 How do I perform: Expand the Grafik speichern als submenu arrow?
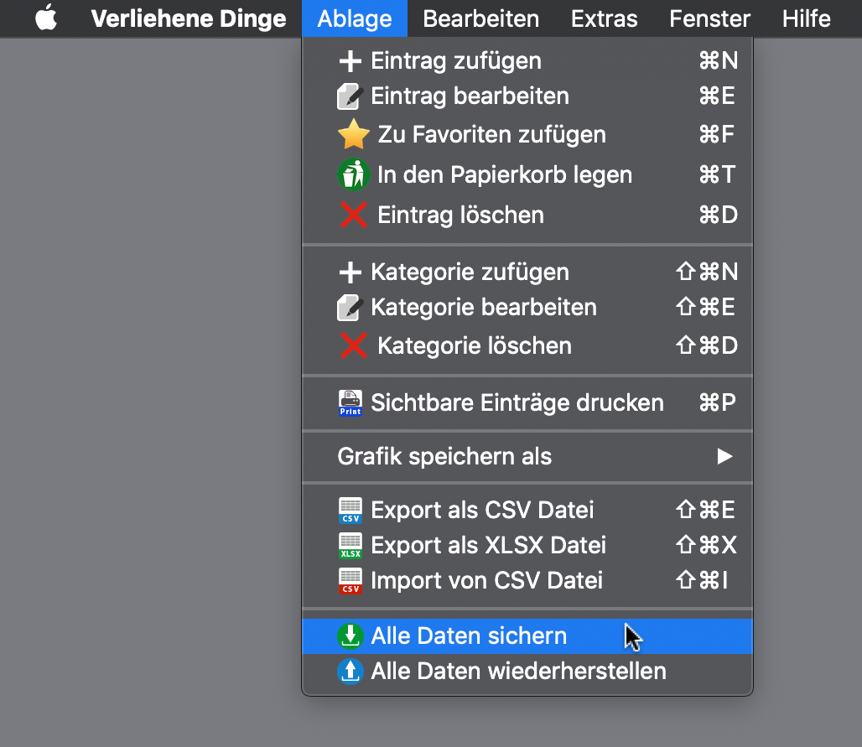pos(724,456)
